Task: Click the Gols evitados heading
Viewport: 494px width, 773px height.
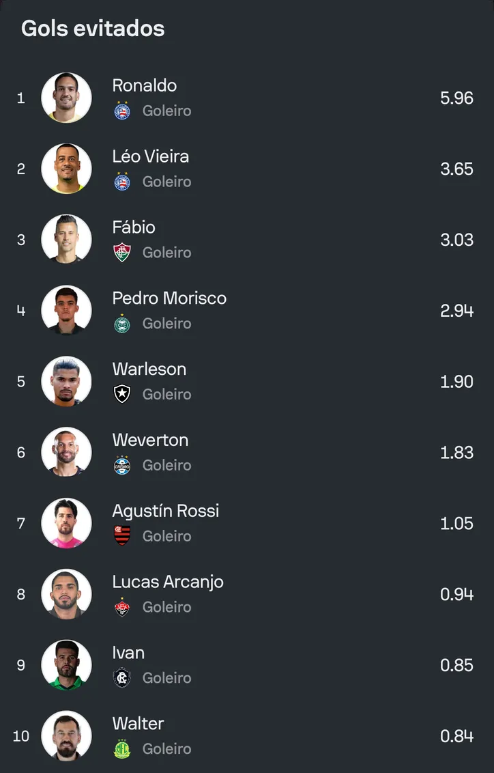Action: pos(93,29)
